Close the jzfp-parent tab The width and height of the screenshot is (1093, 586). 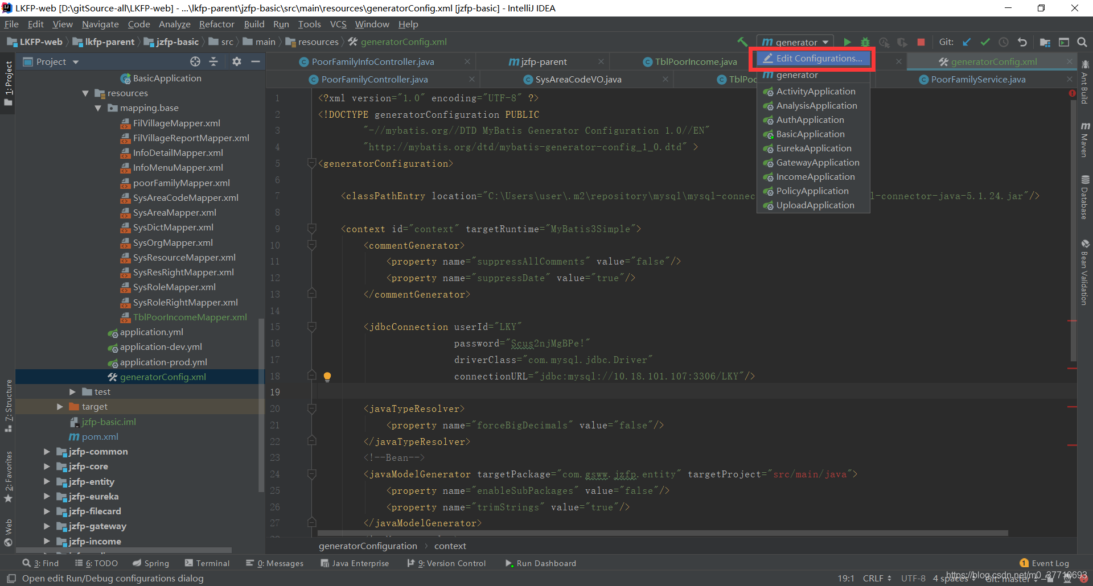601,62
